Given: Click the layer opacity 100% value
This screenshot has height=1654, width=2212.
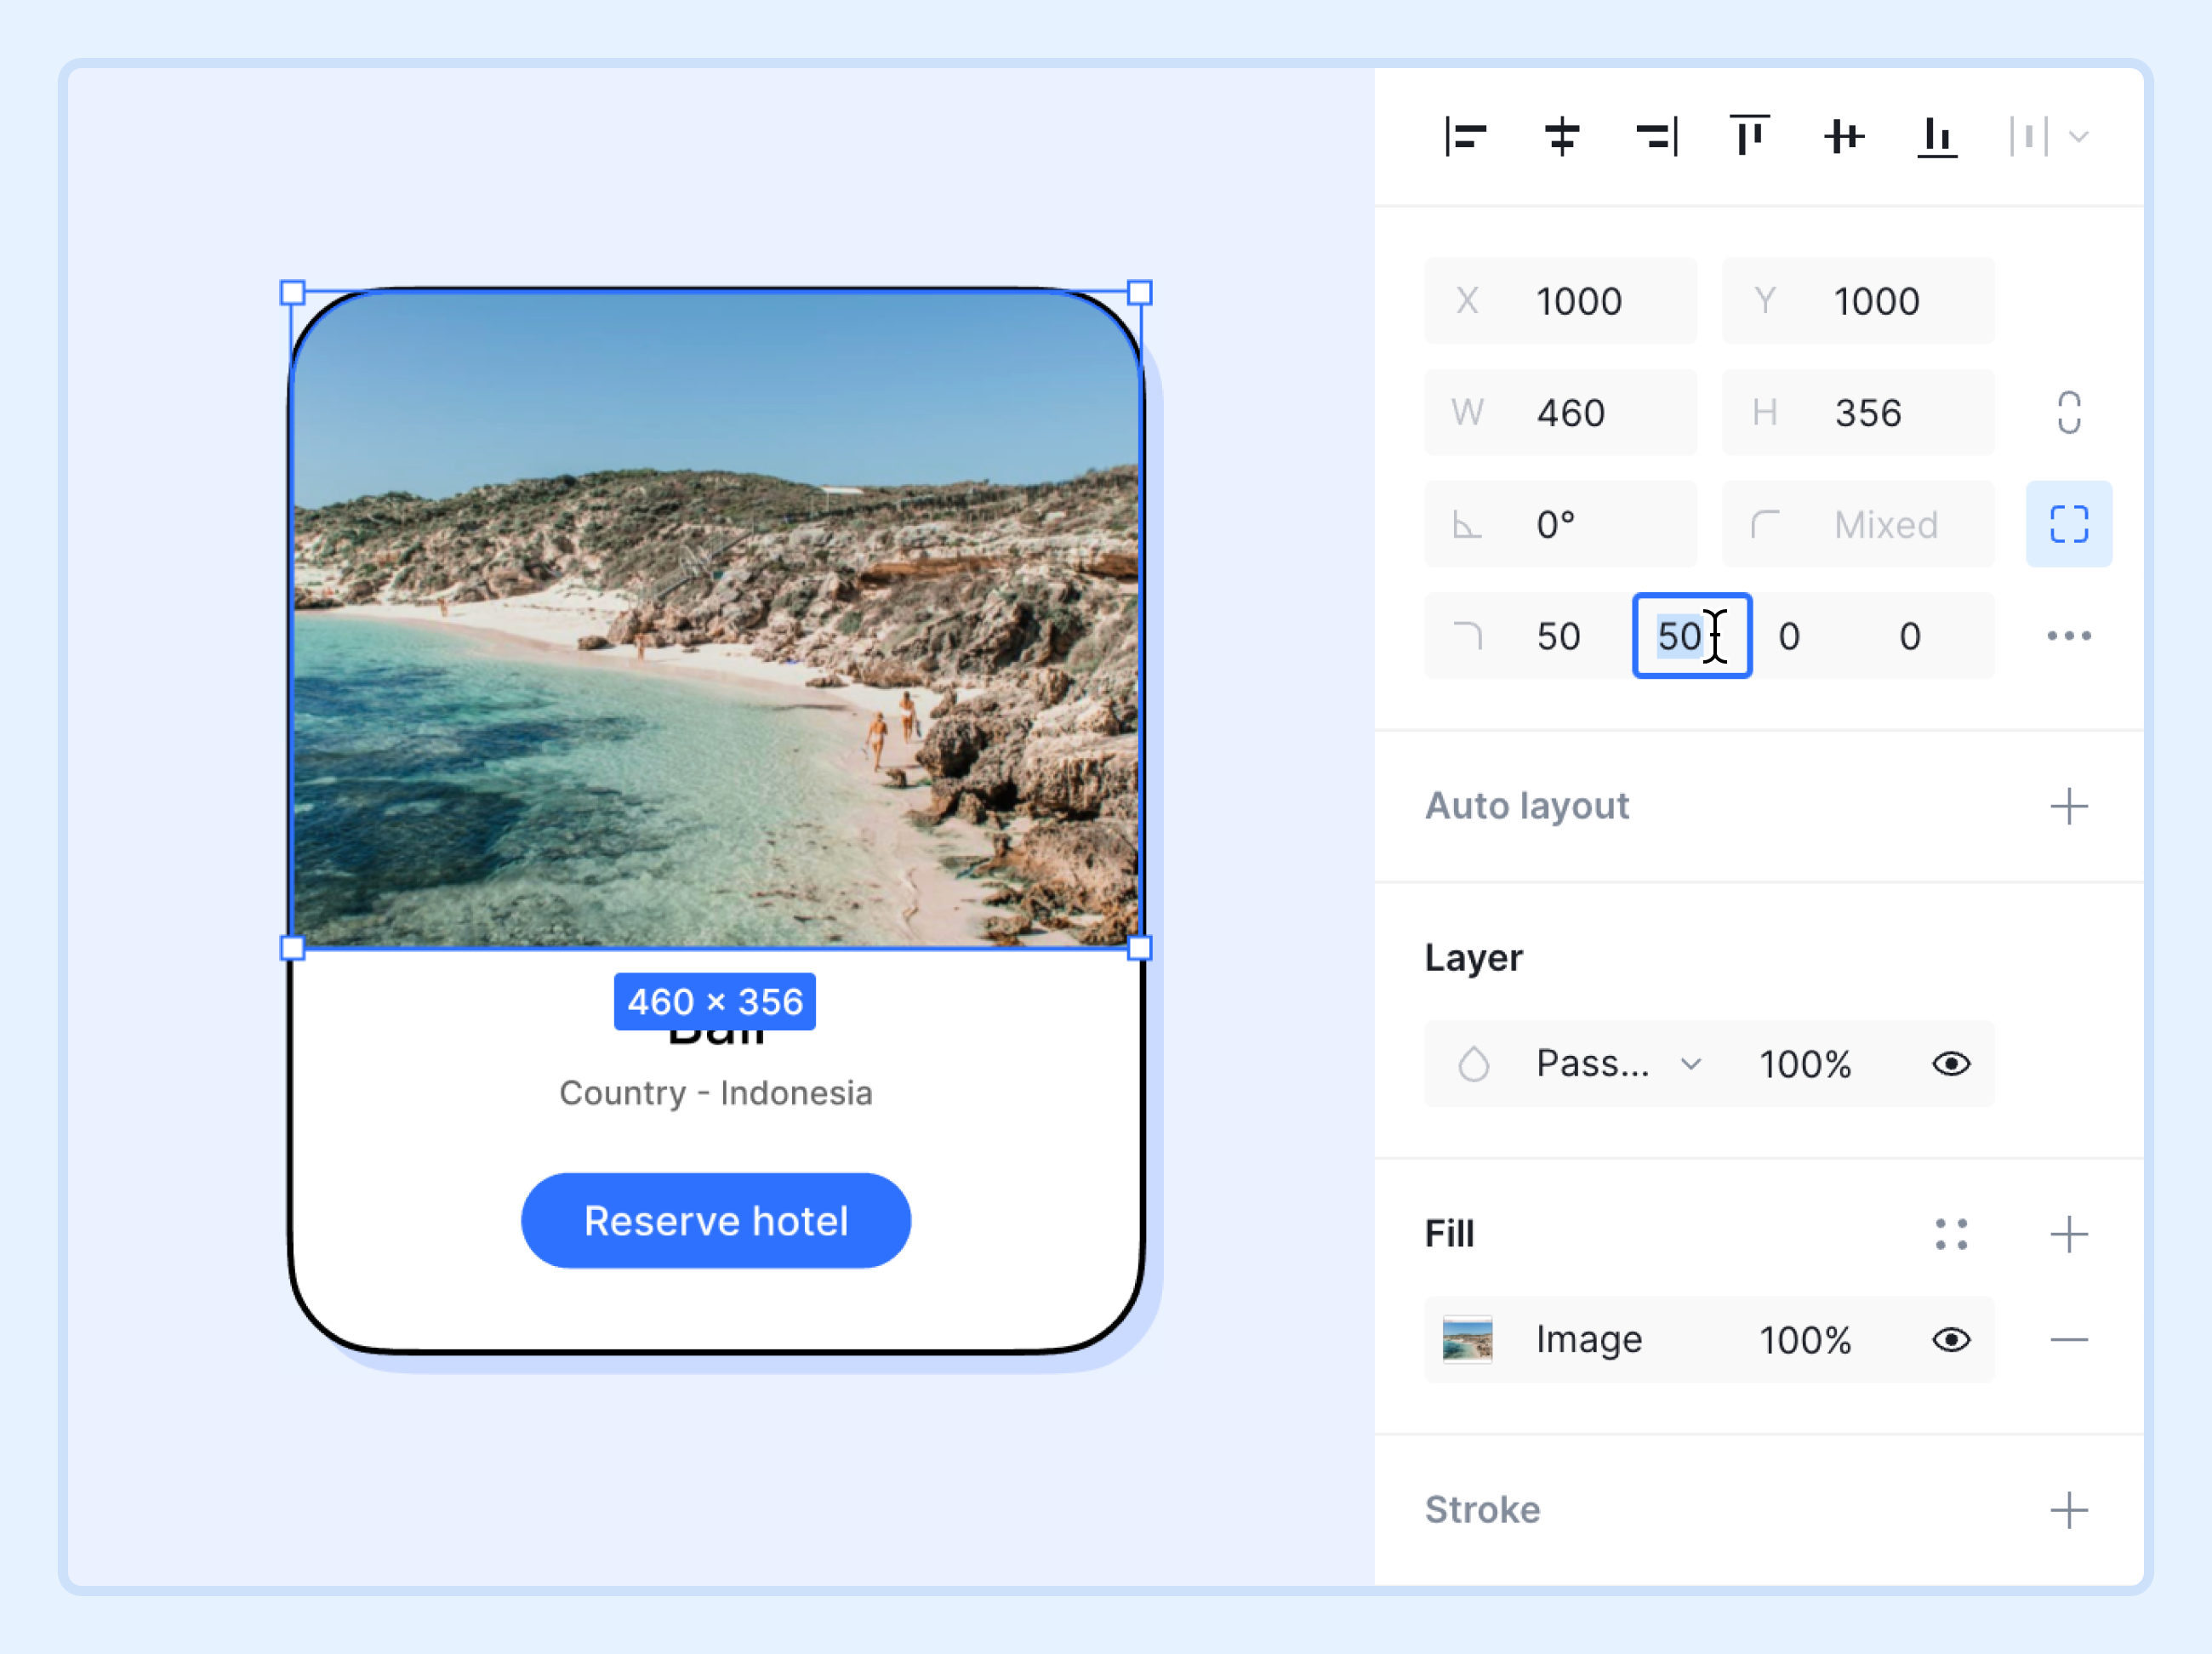Looking at the screenshot, I should click(x=1805, y=1064).
